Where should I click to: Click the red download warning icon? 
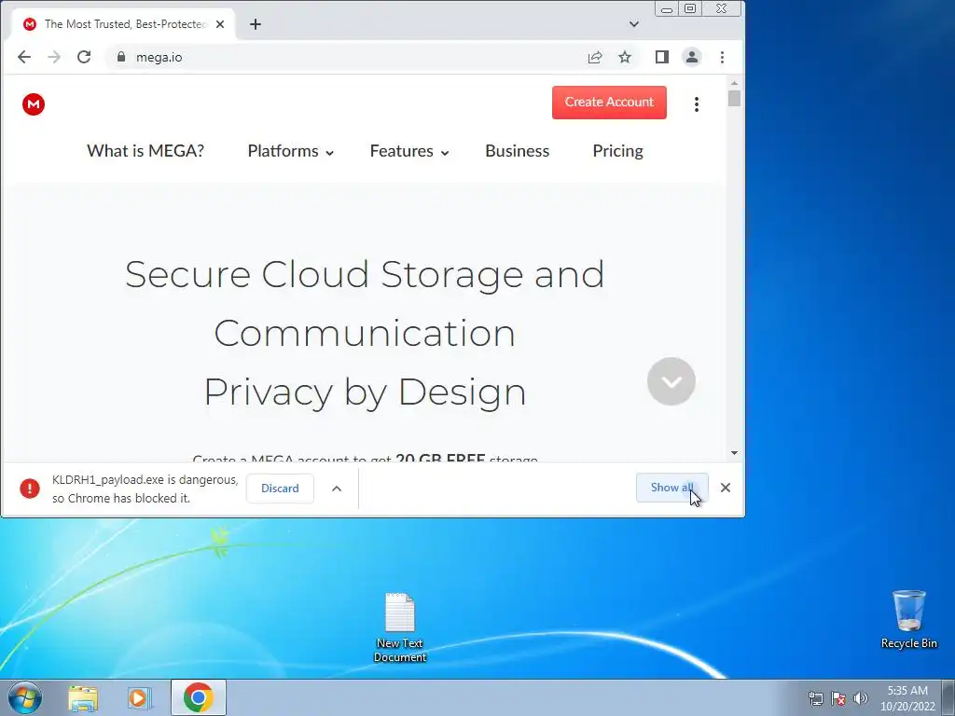coord(30,489)
